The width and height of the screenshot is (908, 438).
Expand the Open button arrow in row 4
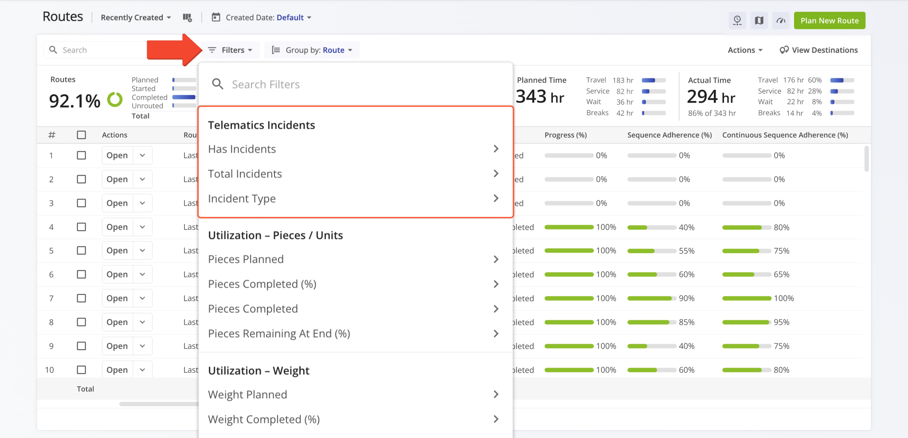(x=142, y=227)
